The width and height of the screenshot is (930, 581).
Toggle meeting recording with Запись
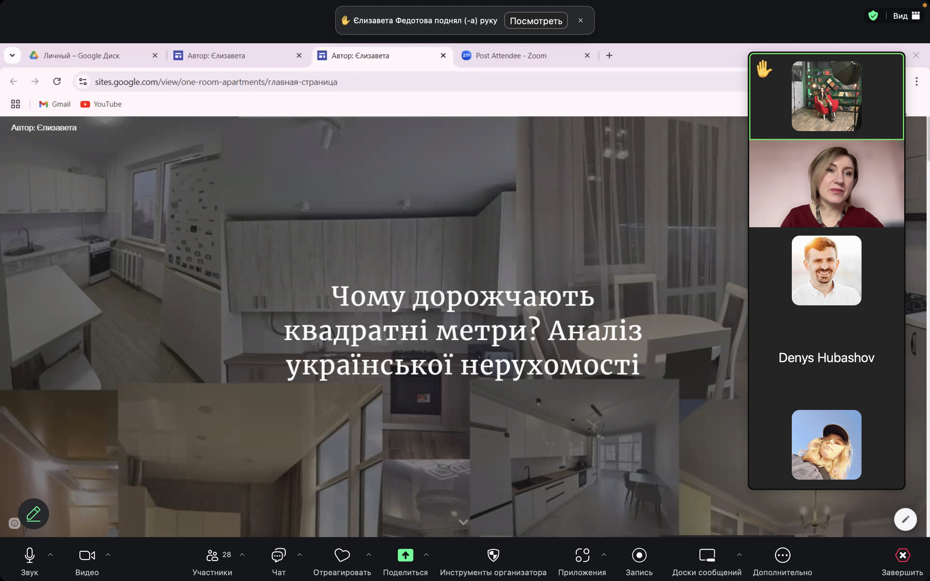(639, 555)
